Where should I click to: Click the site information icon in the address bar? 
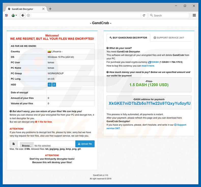point(28,15)
